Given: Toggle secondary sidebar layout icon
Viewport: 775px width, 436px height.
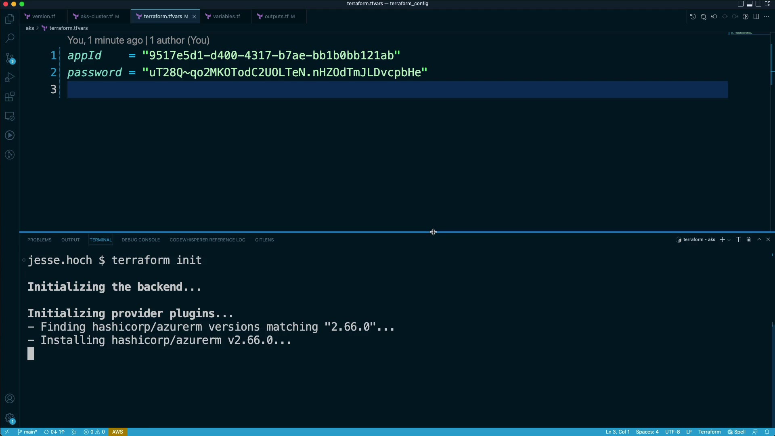Looking at the screenshot, I should pyautogui.click(x=758, y=4).
